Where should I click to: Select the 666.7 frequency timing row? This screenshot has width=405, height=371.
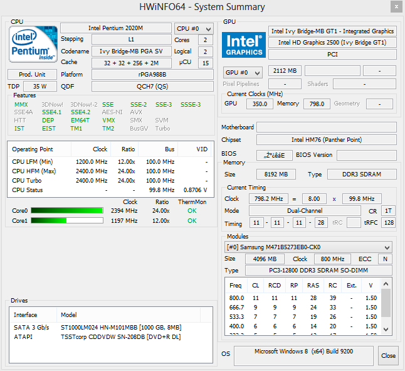coord(303,308)
